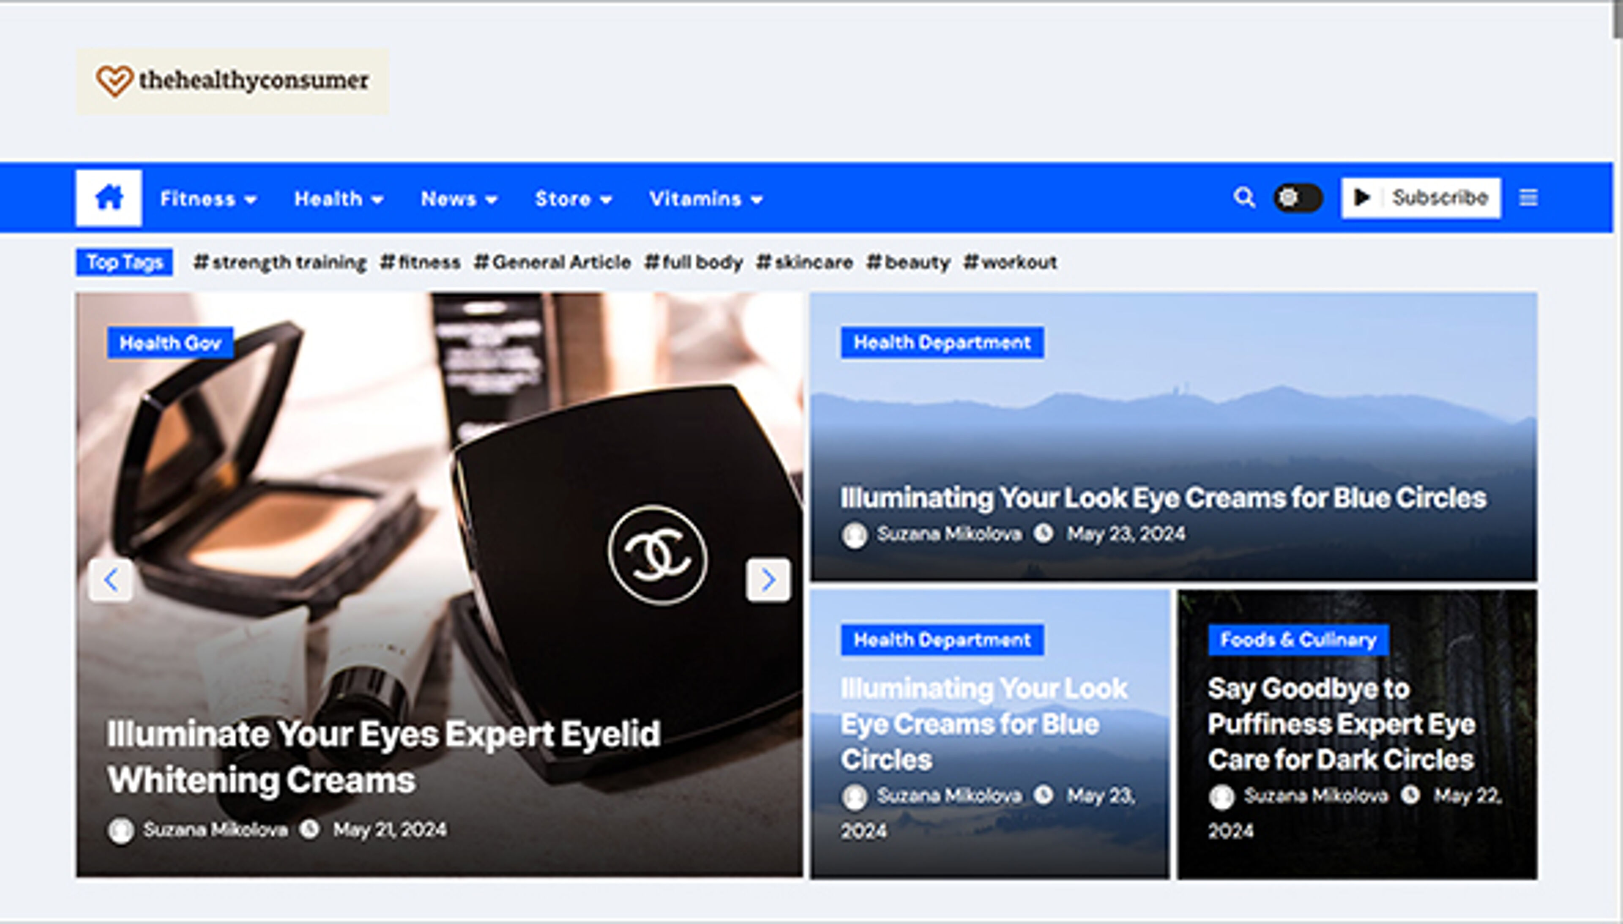Image resolution: width=1623 pixels, height=924 pixels.
Task: Expand the Health dropdown menu
Action: click(x=339, y=199)
